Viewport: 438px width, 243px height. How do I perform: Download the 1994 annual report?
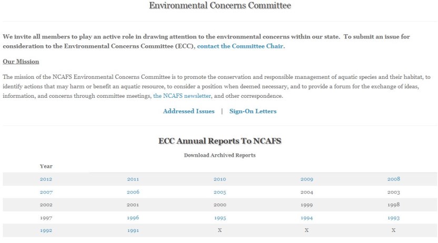click(307, 218)
